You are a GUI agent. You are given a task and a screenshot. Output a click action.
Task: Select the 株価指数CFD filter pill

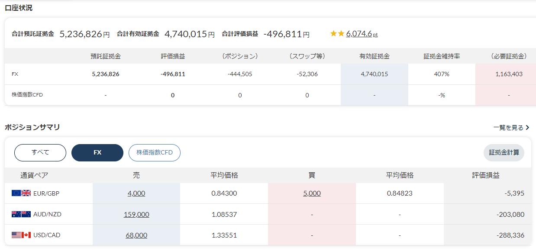(x=155, y=152)
